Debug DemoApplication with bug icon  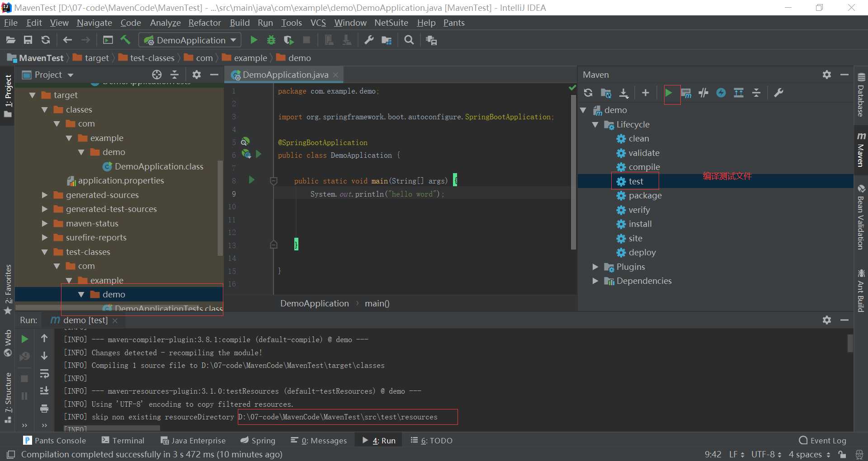point(271,40)
